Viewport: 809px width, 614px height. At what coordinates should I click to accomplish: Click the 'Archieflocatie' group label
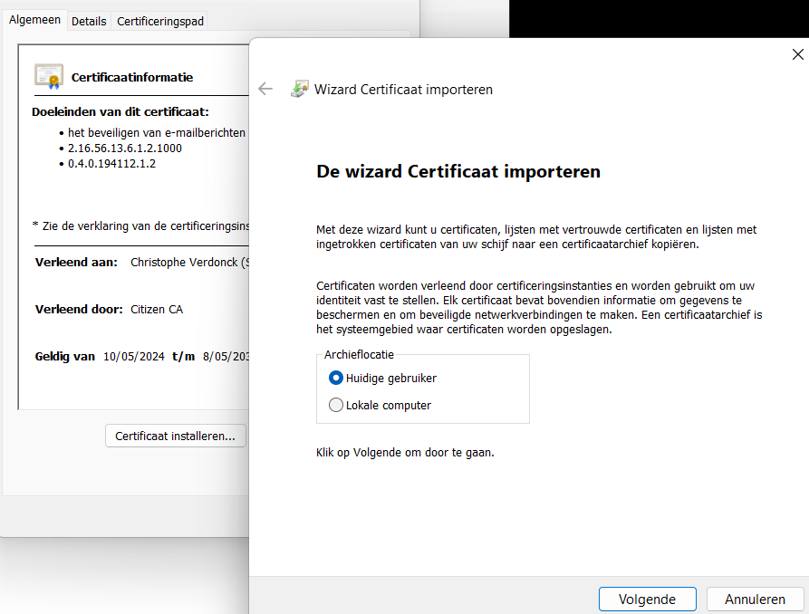coord(359,354)
